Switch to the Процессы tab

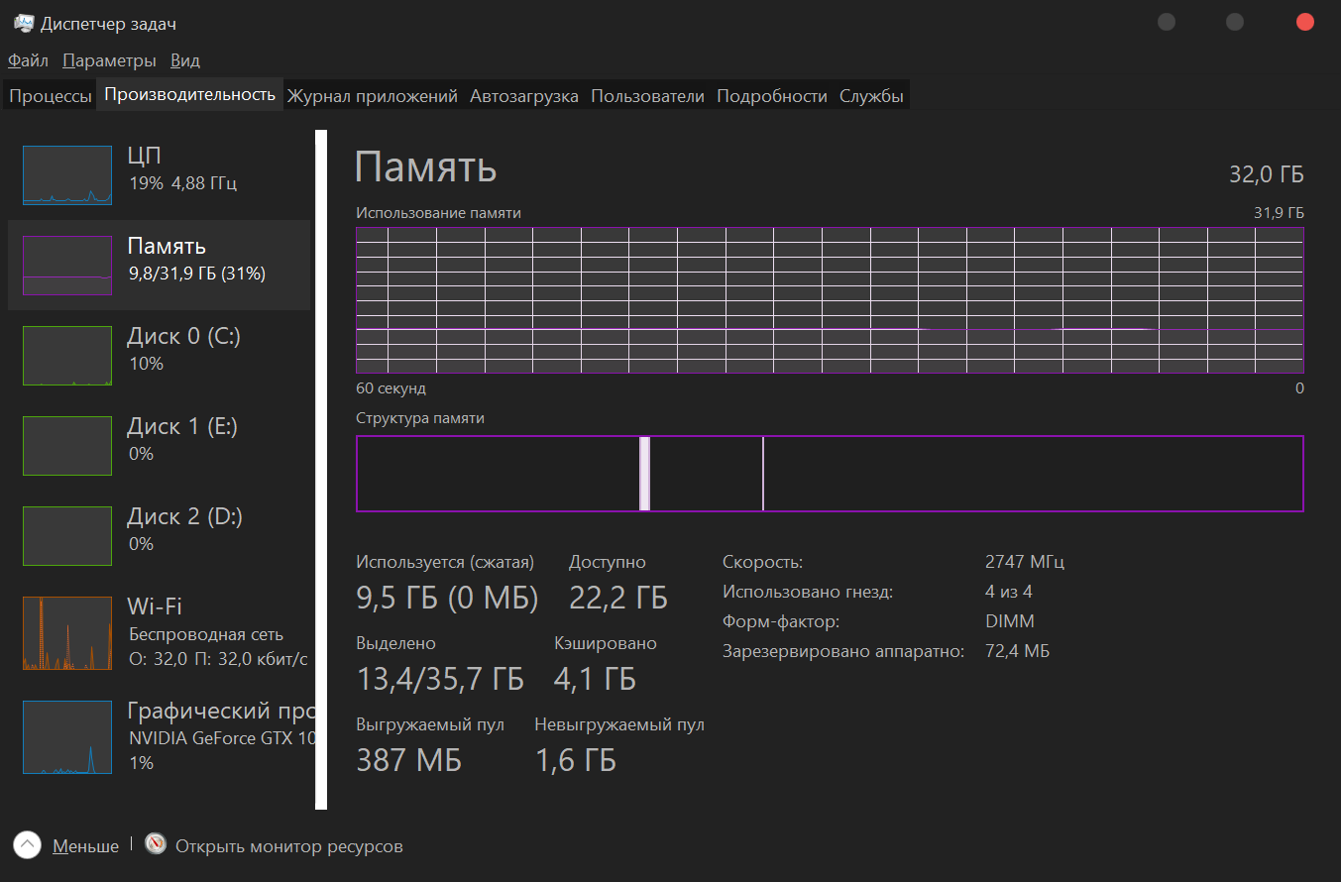(51, 96)
